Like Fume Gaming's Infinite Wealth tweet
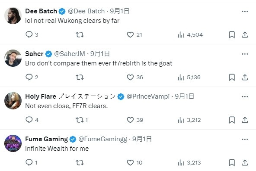256x171 pixels. (x=130, y=162)
